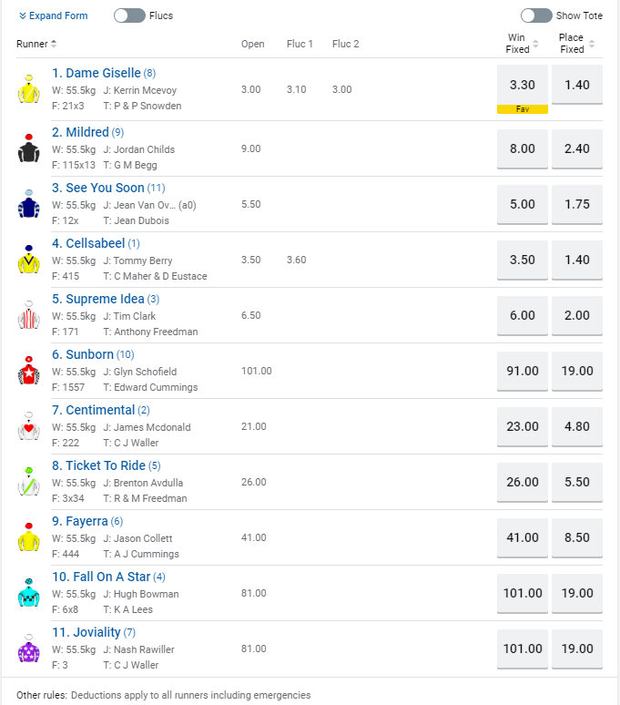Click Centimental's white heart silks icon
Image resolution: width=620 pixels, height=705 pixels.
[x=28, y=426]
